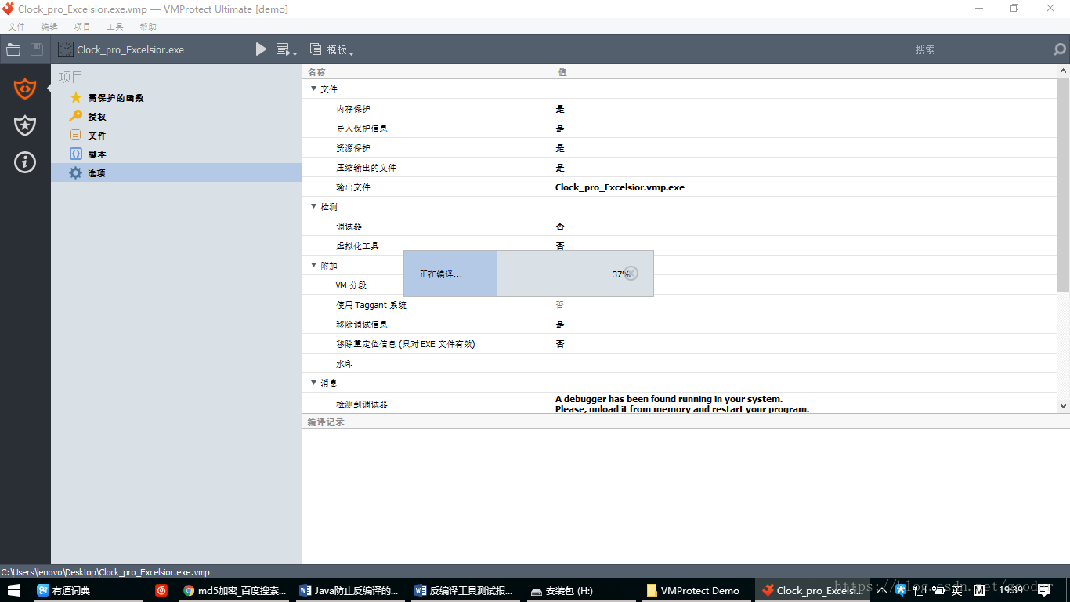
Task: Focus the 搜索 search field
Action: [924, 49]
